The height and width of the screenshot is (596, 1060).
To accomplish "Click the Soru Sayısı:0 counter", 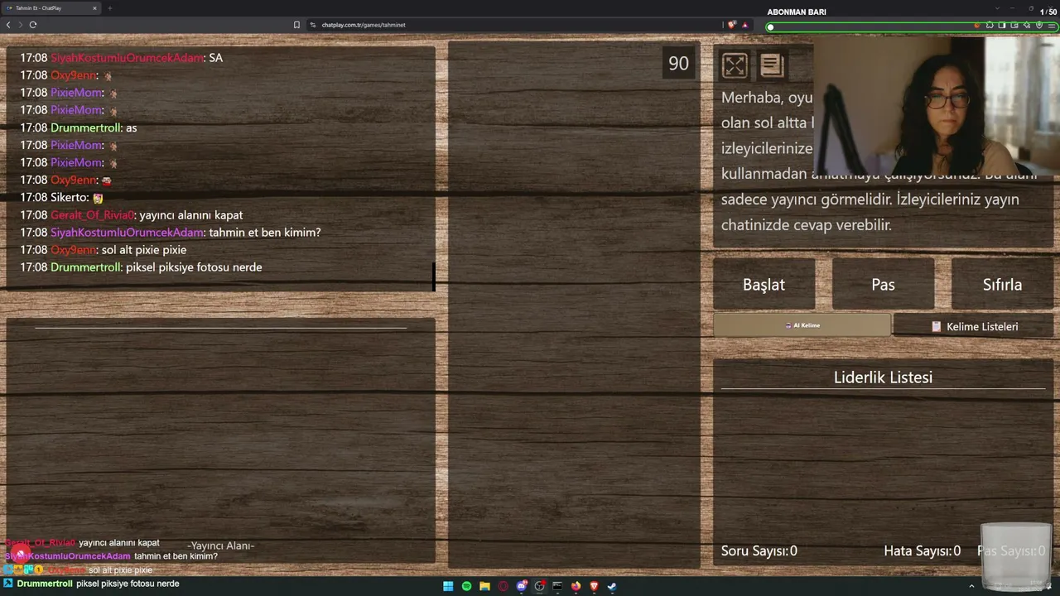I will 759,551.
